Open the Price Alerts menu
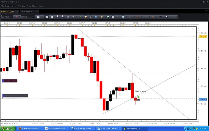Screen dimensions: 209x131 click(32, 6)
